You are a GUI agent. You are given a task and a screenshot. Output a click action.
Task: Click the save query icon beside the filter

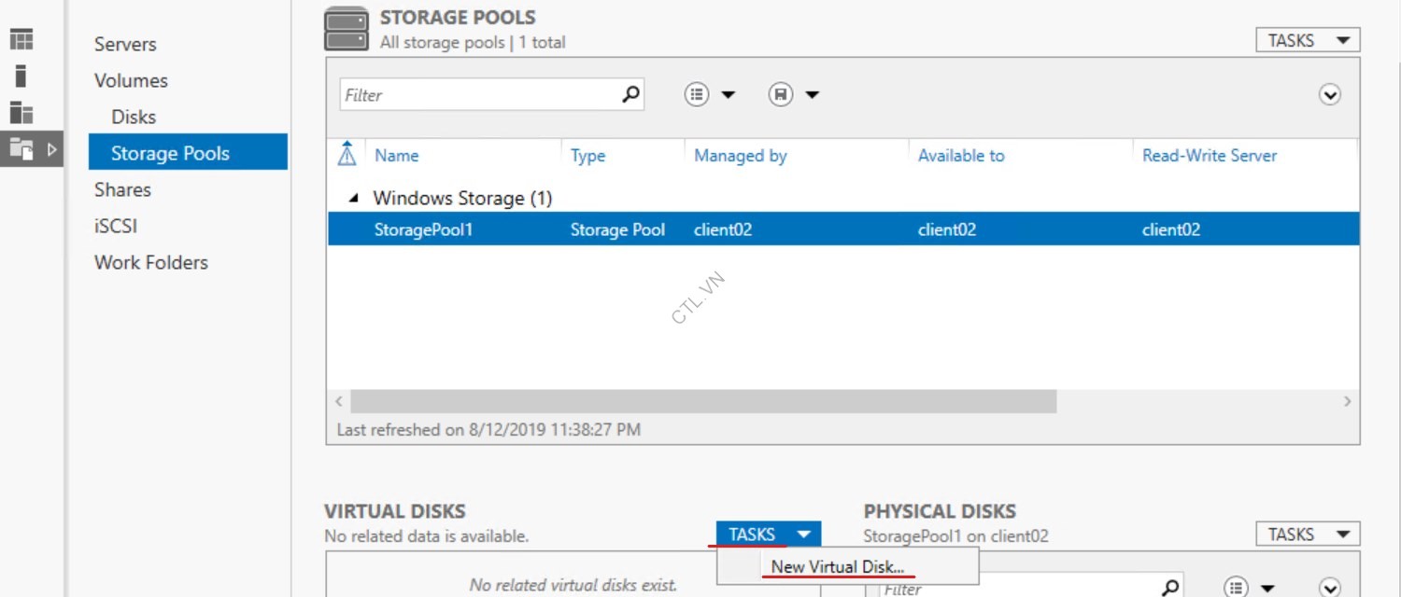click(x=781, y=94)
